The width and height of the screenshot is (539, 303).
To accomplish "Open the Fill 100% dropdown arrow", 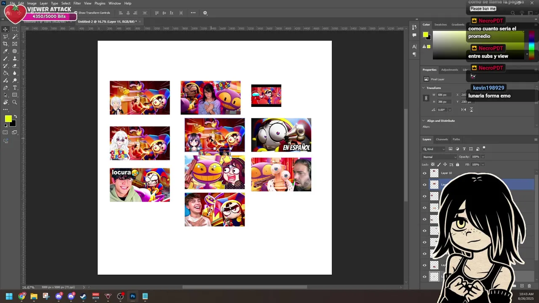I will pyautogui.click(x=483, y=165).
